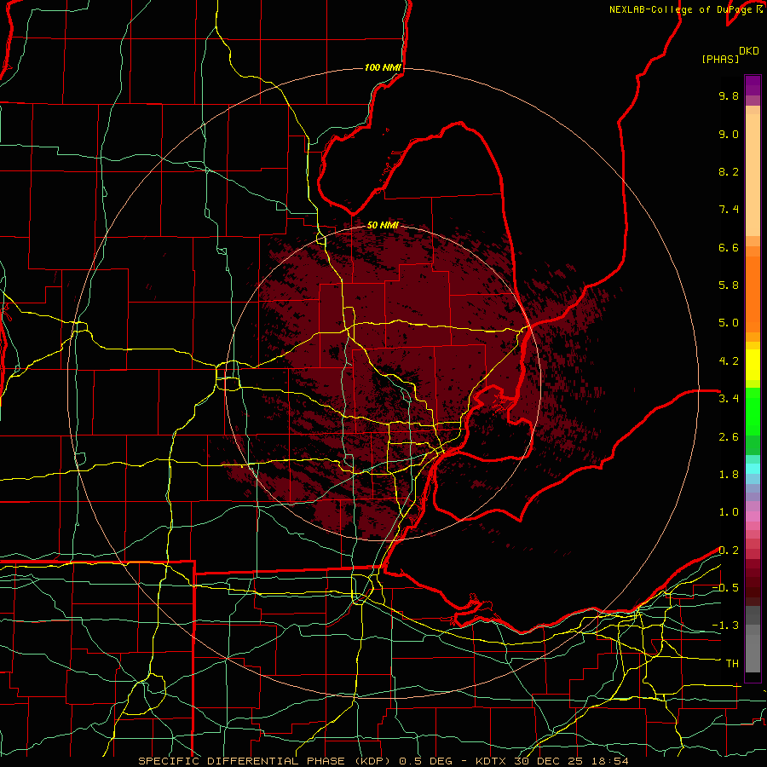The image size is (767, 767).
Task: Click the TH label on the color scale
Action: click(x=732, y=664)
